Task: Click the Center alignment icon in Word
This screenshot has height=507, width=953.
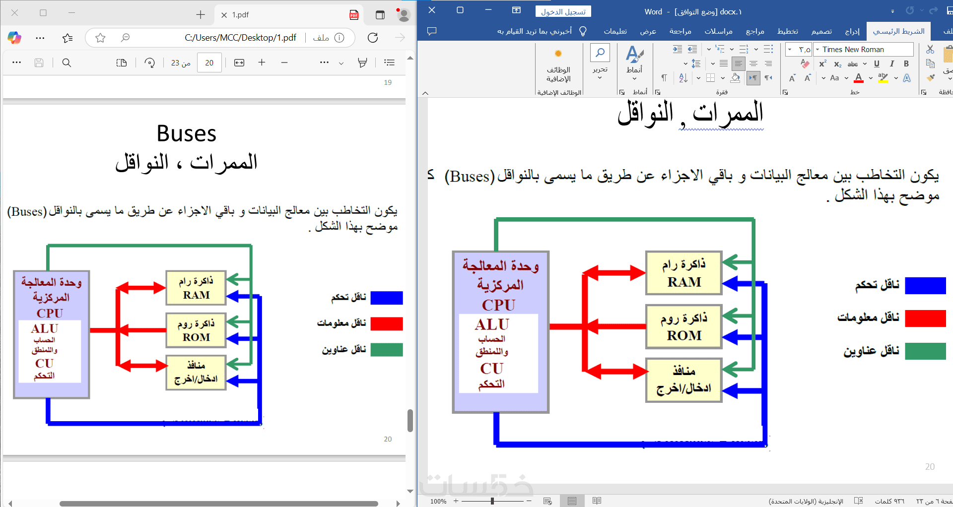Action: pyautogui.click(x=753, y=63)
